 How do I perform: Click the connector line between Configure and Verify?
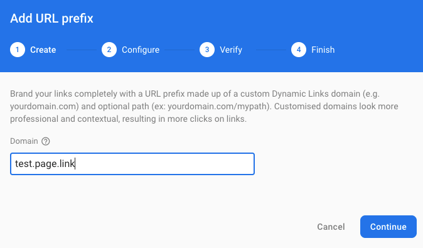[x=179, y=50]
